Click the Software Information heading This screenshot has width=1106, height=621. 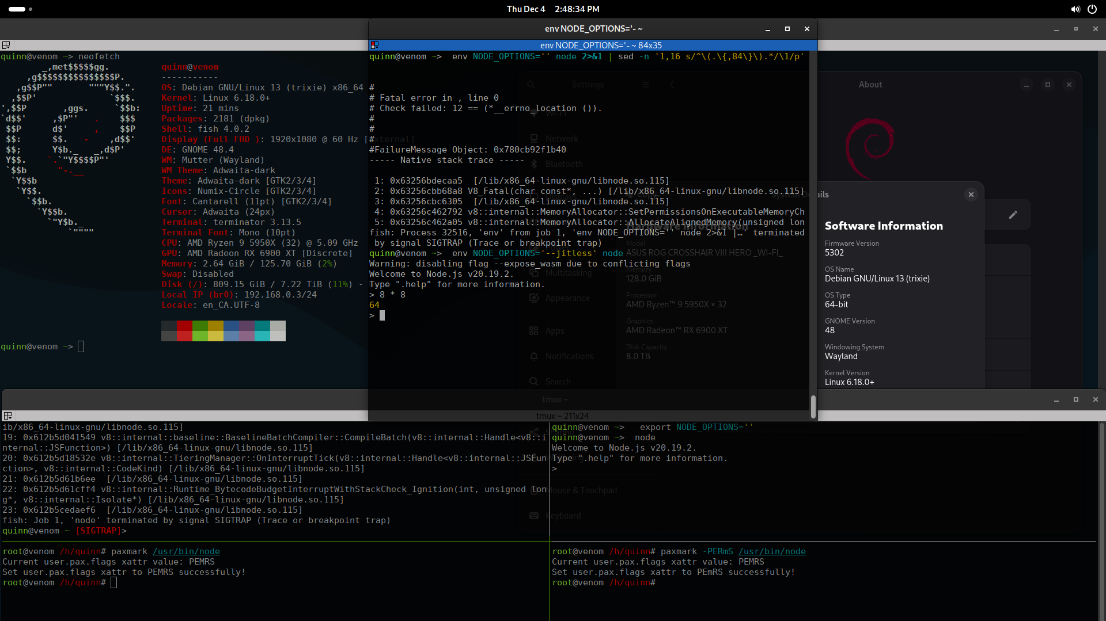click(x=884, y=226)
